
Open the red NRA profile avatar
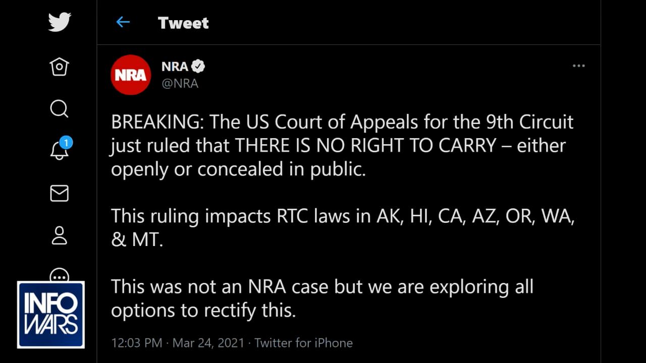click(131, 75)
